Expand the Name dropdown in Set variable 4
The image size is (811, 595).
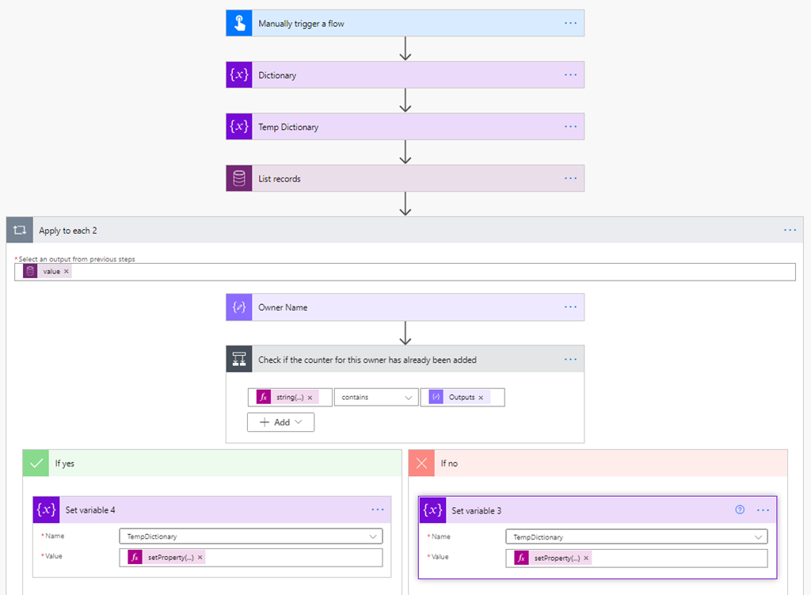click(374, 536)
